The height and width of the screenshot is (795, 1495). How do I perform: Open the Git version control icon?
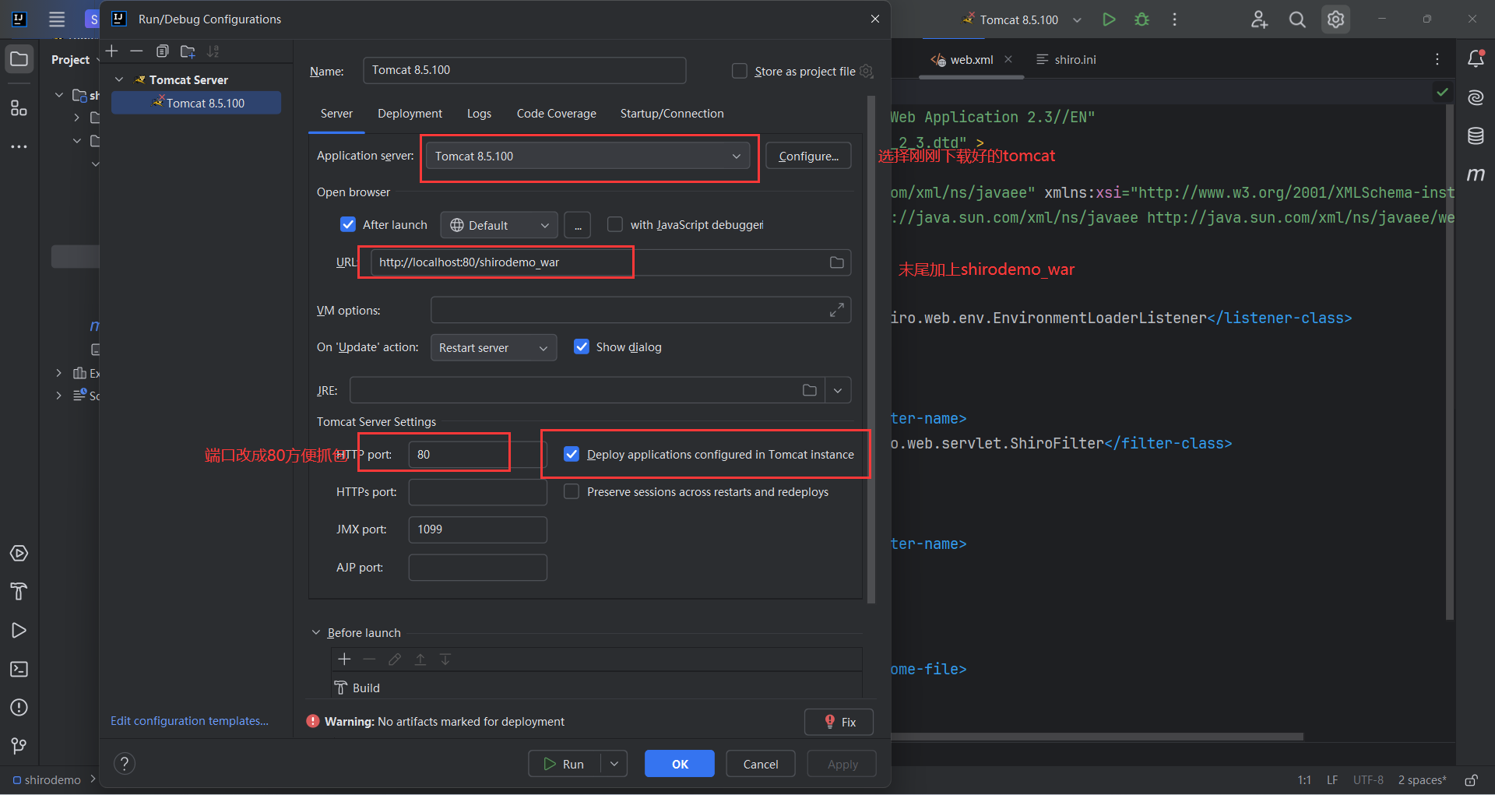click(x=19, y=746)
